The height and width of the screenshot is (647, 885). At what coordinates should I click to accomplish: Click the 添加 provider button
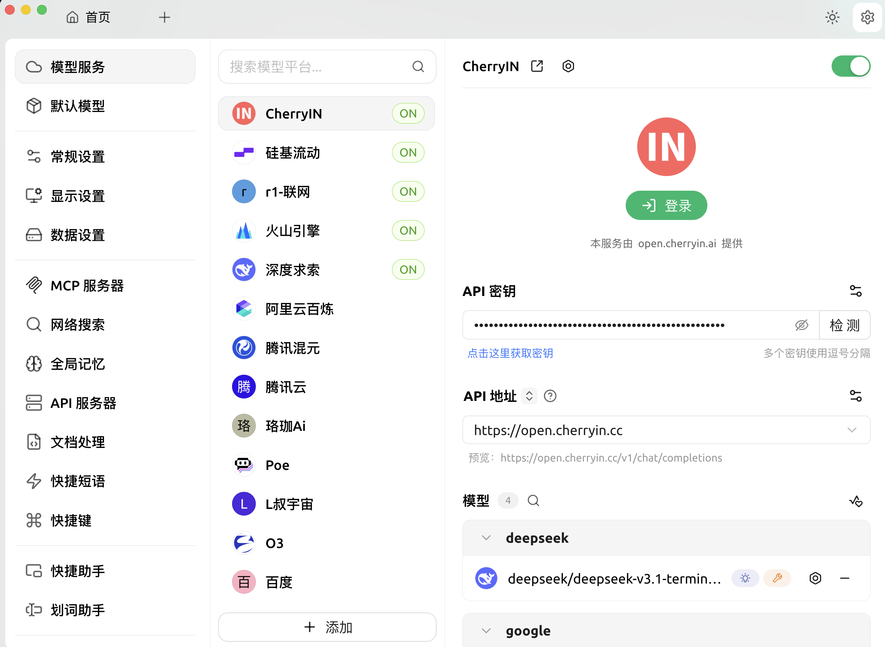pos(327,627)
